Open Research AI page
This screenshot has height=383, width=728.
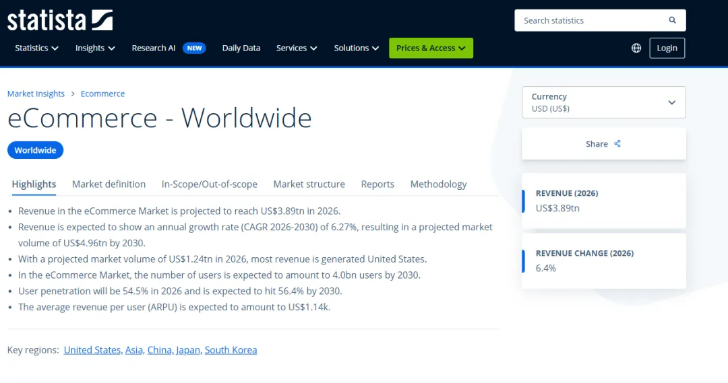tap(154, 48)
